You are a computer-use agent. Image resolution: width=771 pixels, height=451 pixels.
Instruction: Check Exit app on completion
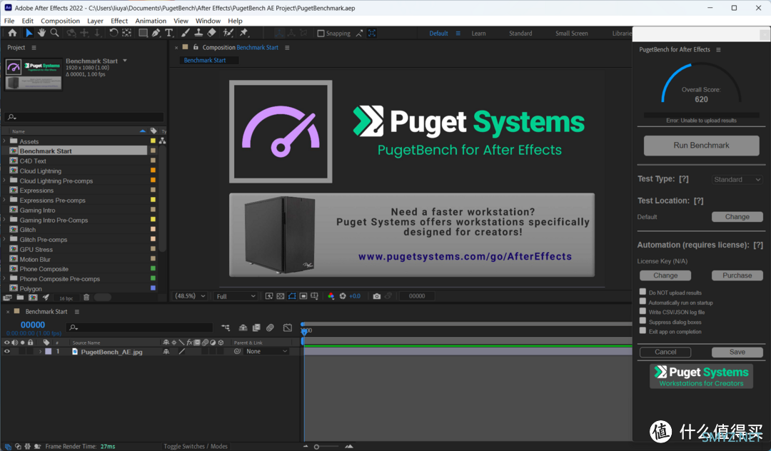point(642,330)
